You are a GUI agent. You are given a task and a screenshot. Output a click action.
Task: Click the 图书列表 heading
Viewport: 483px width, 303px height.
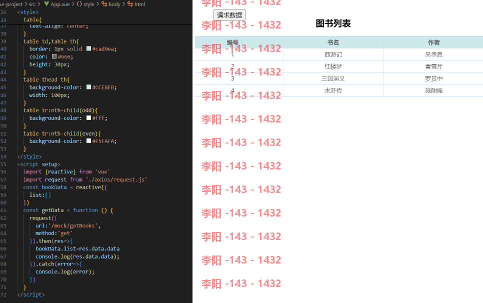[x=333, y=23]
